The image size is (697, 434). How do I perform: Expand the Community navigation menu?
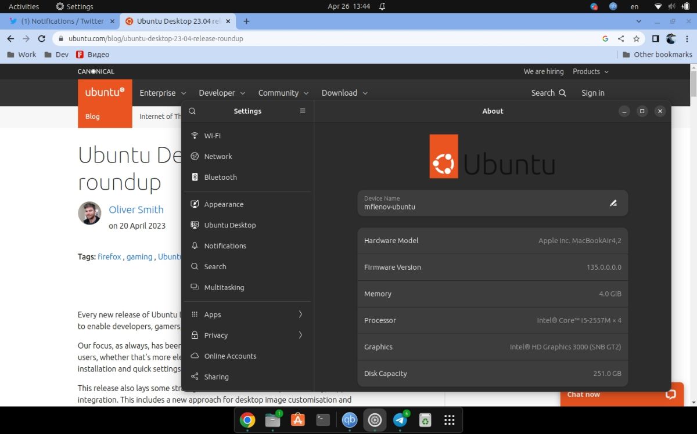(283, 93)
